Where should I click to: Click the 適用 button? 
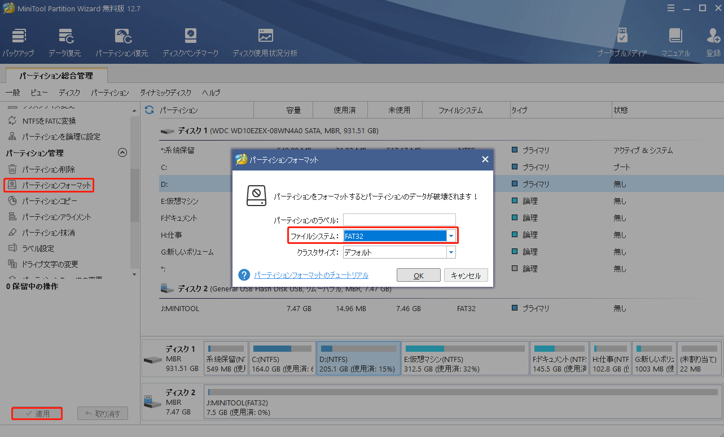[x=37, y=414]
